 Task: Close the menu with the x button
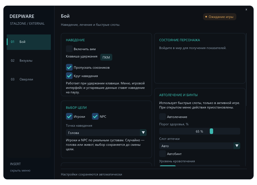[x=246, y=10]
